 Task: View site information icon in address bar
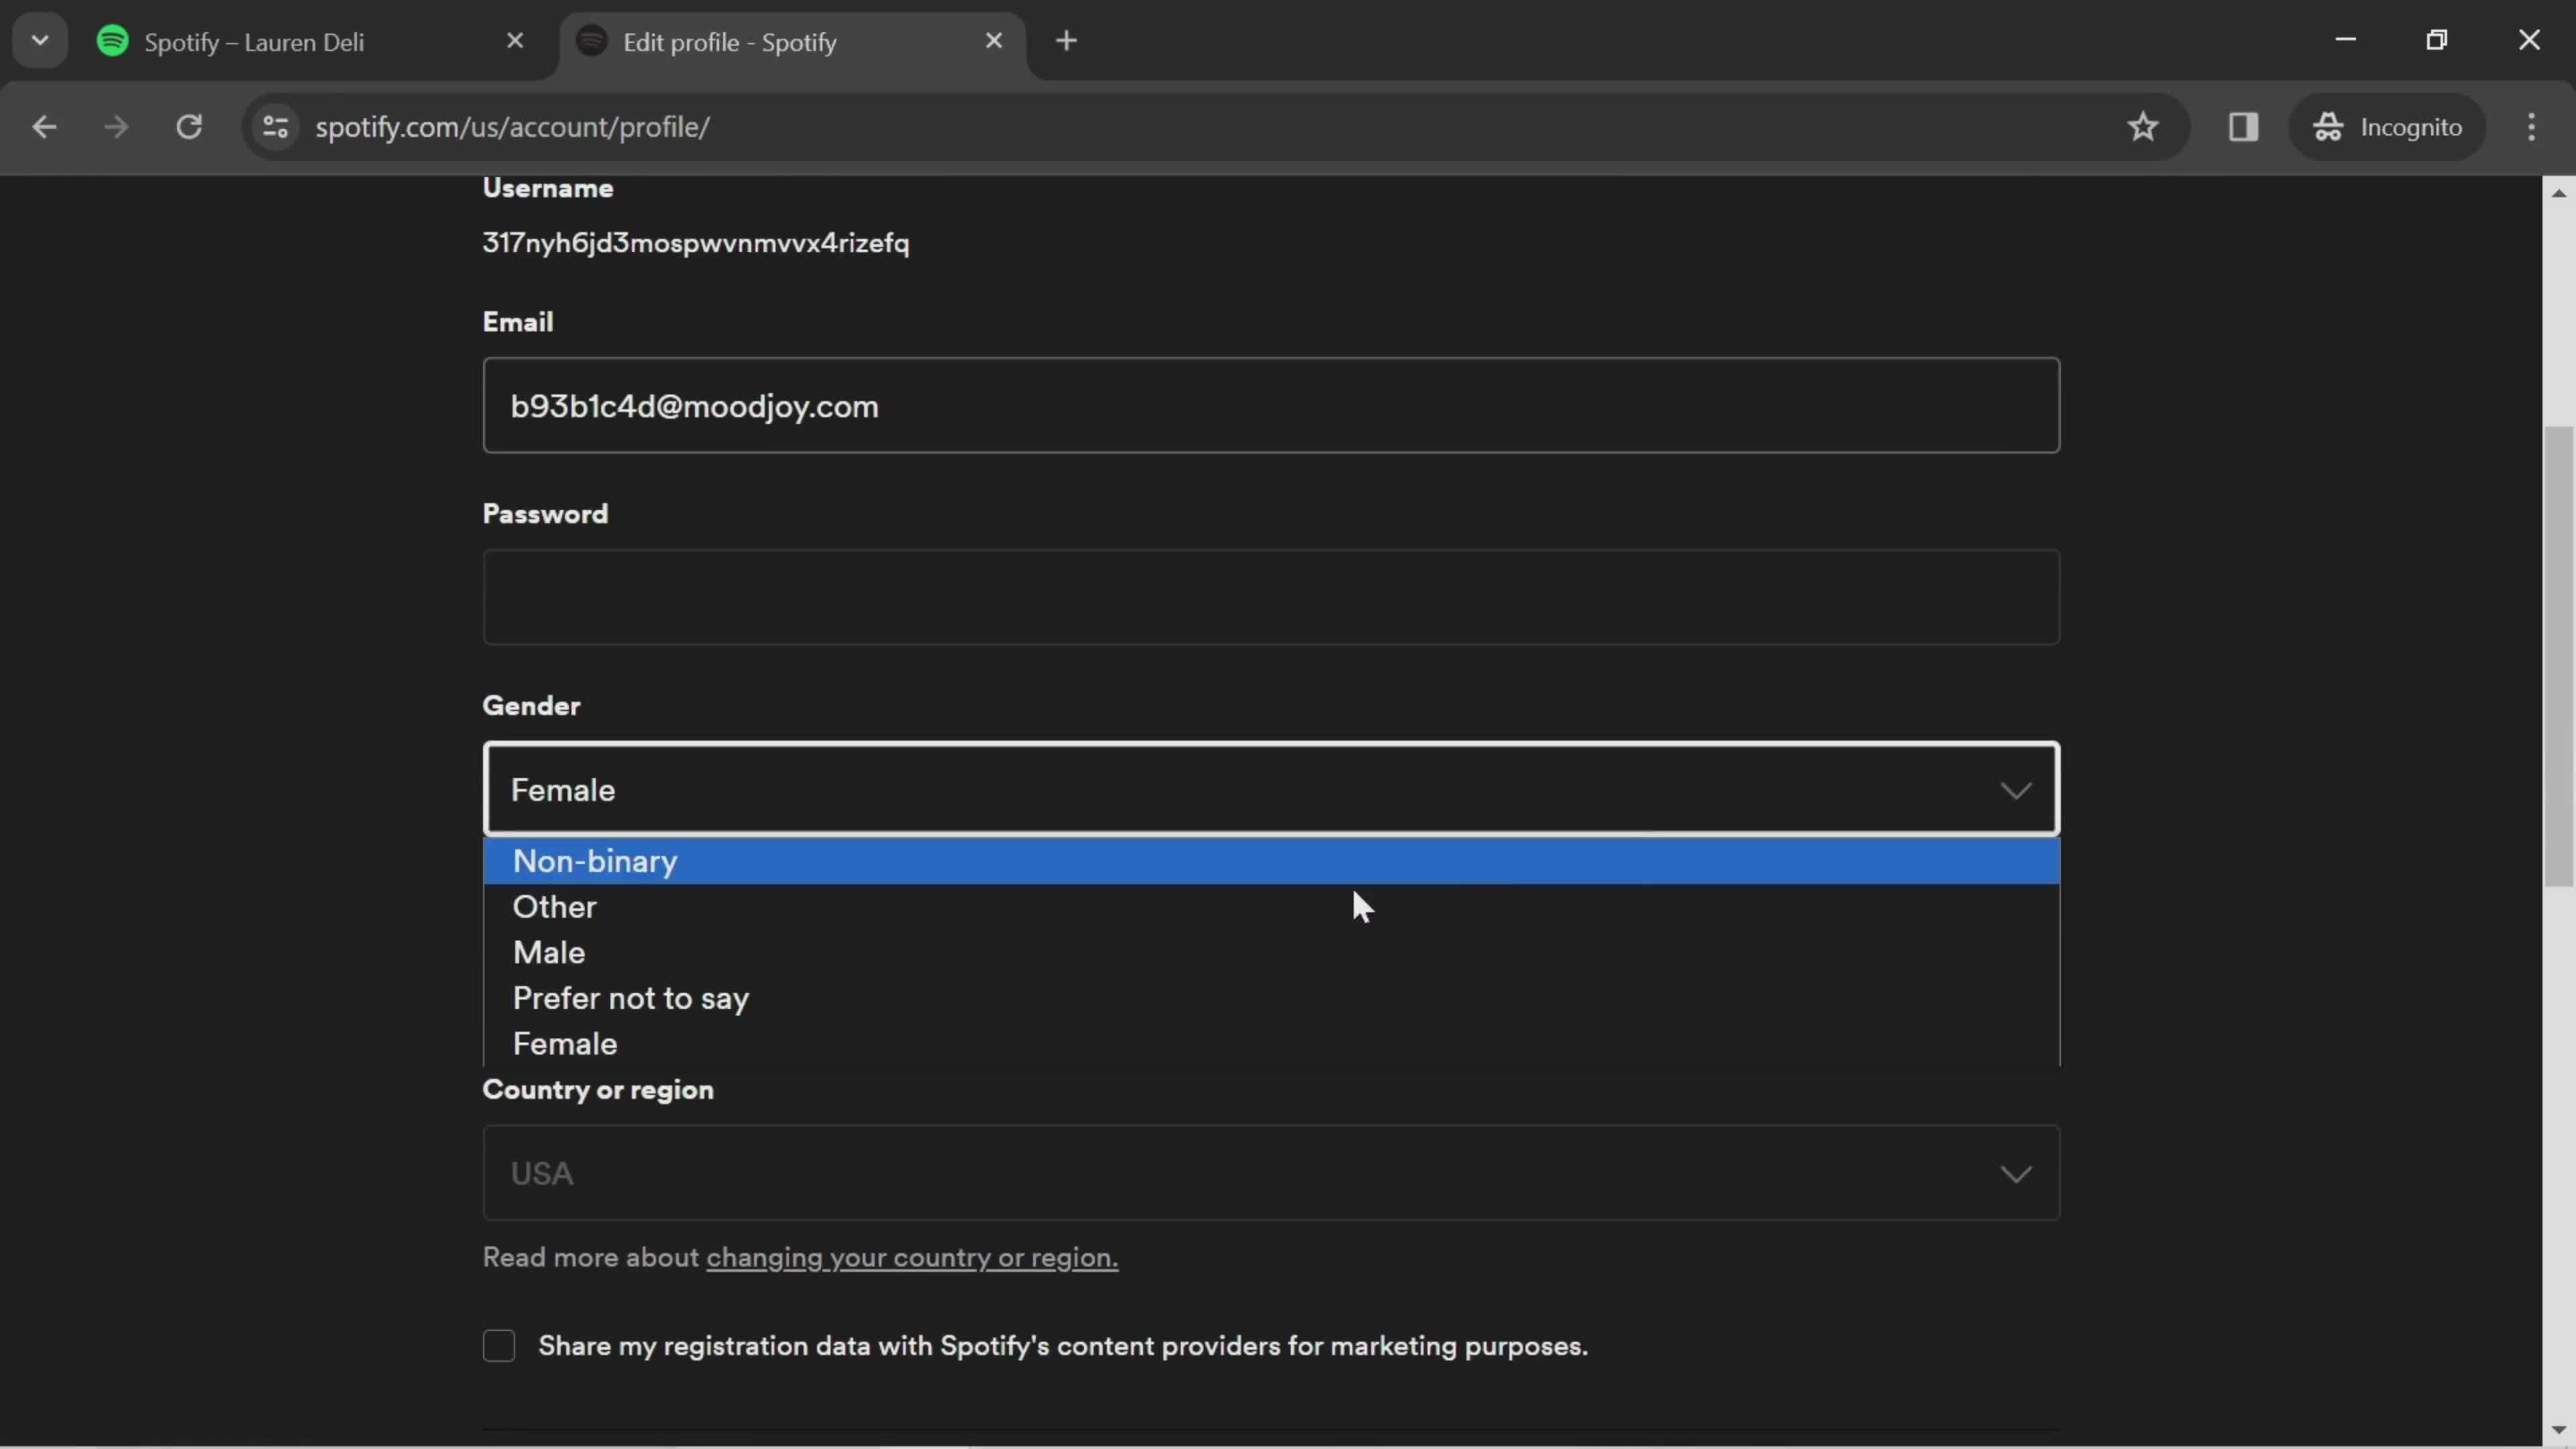coord(275,127)
